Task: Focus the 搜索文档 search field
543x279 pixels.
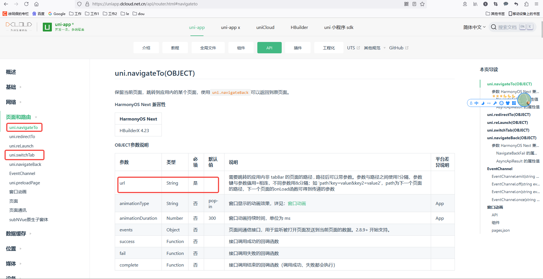Action: click(x=512, y=27)
